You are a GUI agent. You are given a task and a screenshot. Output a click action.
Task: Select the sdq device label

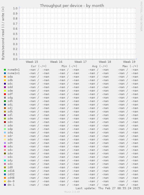pos(10,133)
